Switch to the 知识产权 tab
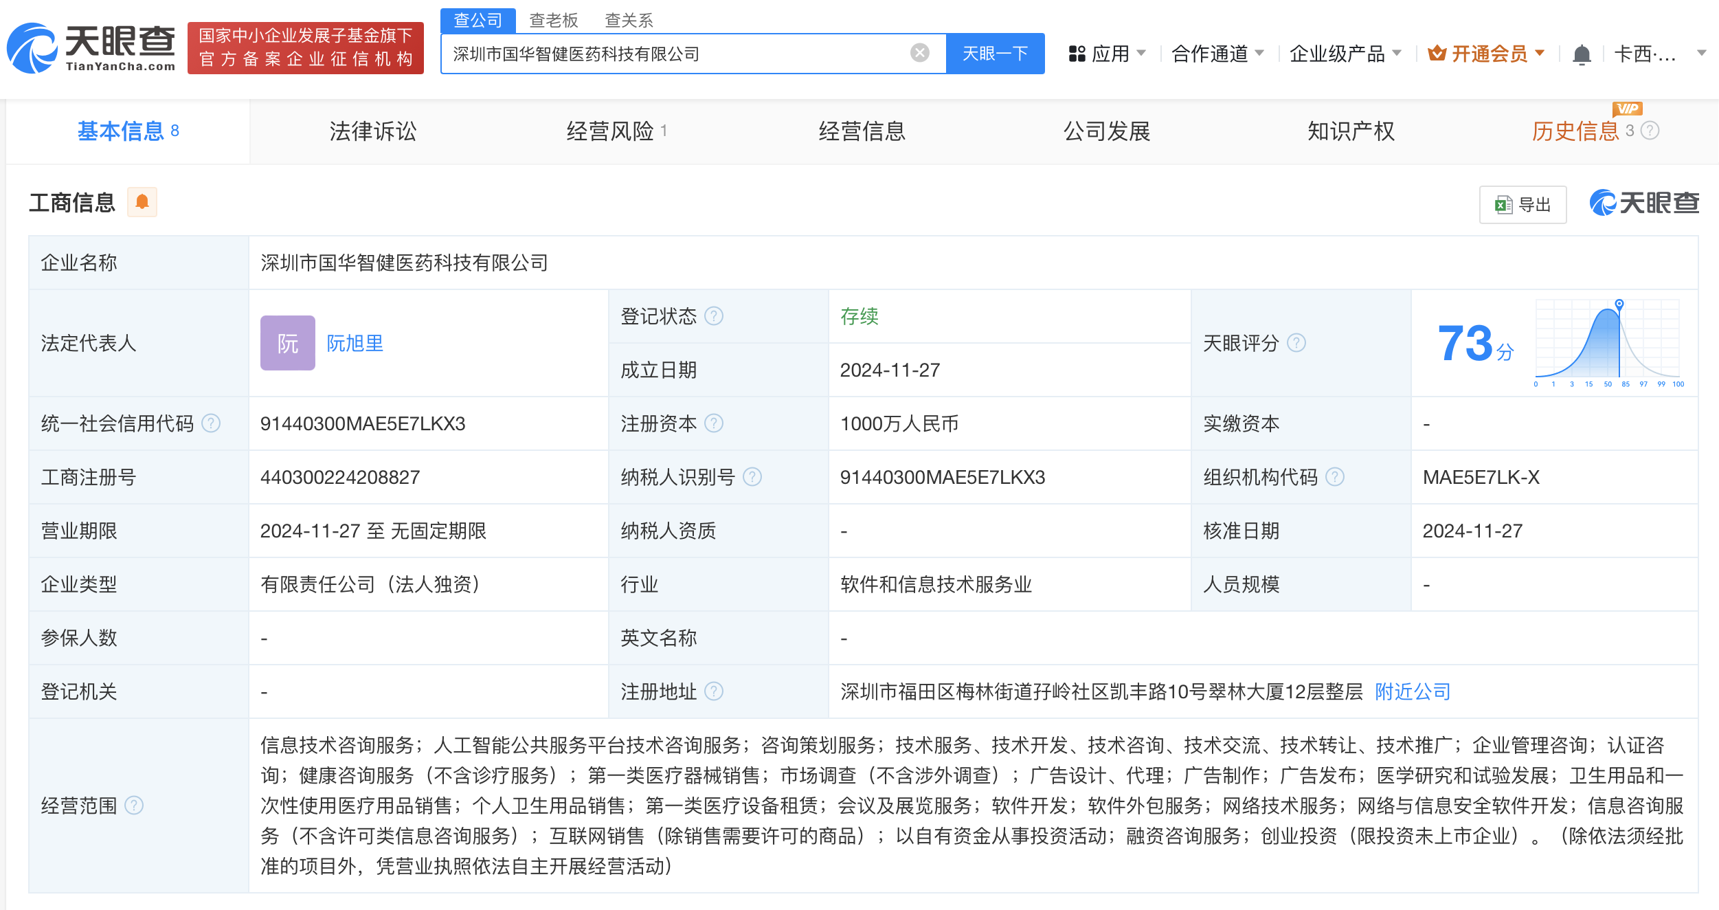The width and height of the screenshot is (1719, 910). click(x=1350, y=131)
